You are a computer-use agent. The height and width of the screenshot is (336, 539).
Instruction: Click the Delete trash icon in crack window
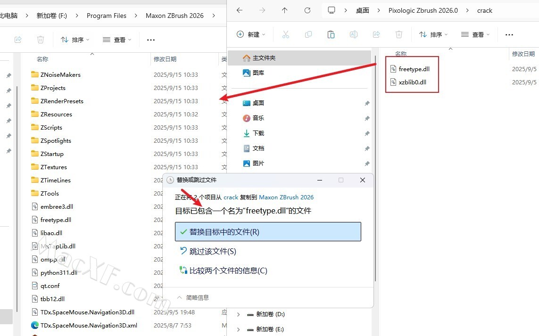tap(399, 34)
